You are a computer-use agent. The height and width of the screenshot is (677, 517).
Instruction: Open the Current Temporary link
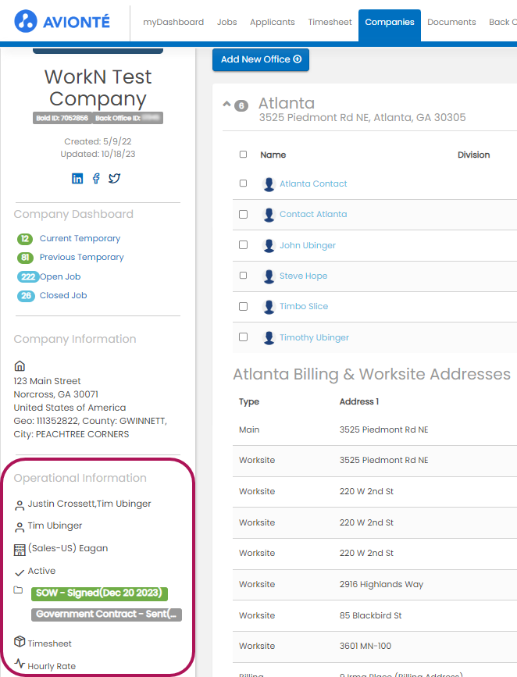coord(80,239)
